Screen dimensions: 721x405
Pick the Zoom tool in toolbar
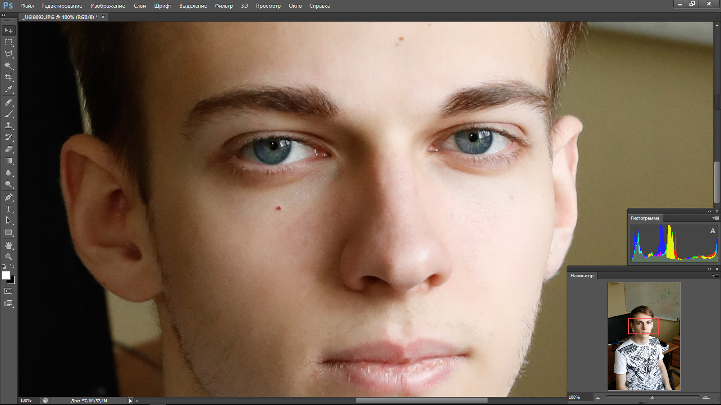click(9, 257)
